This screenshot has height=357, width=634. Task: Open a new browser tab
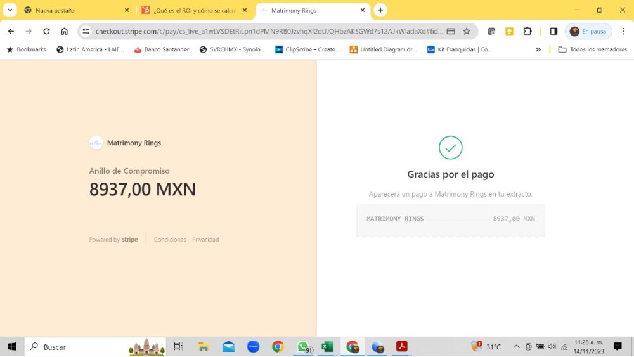(380, 10)
